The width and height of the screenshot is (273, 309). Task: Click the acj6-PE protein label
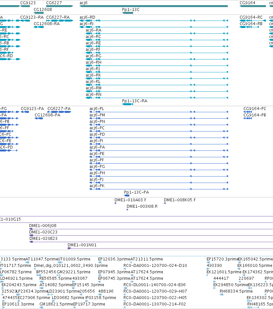coord(97,154)
